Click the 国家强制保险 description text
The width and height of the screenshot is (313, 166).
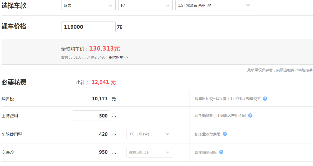[206, 152]
